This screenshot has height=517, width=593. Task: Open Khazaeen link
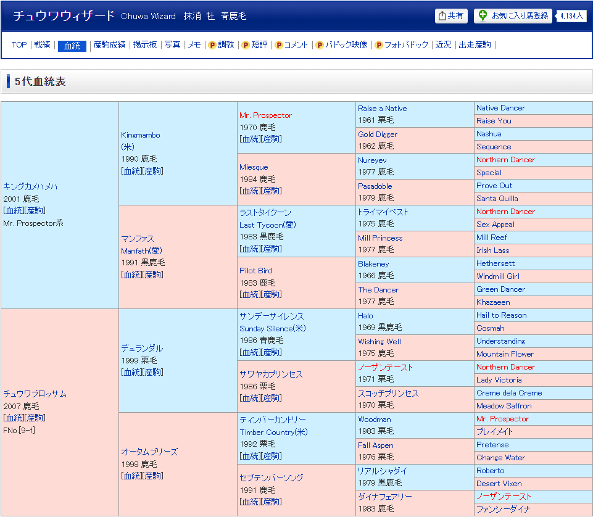pos(493,302)
